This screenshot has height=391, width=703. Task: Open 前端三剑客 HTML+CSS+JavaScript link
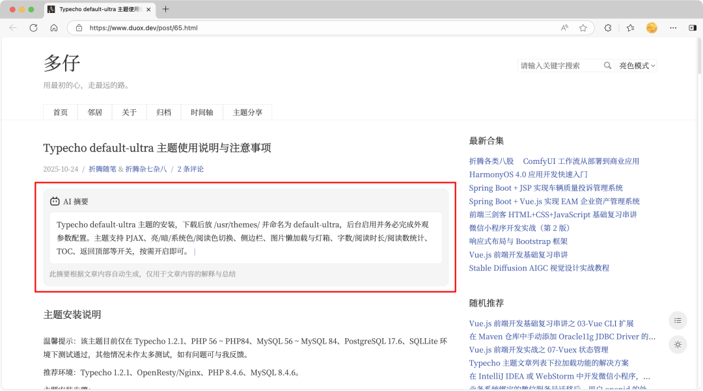[553, 215]
